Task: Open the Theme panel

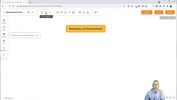Action: coord(4,21)
